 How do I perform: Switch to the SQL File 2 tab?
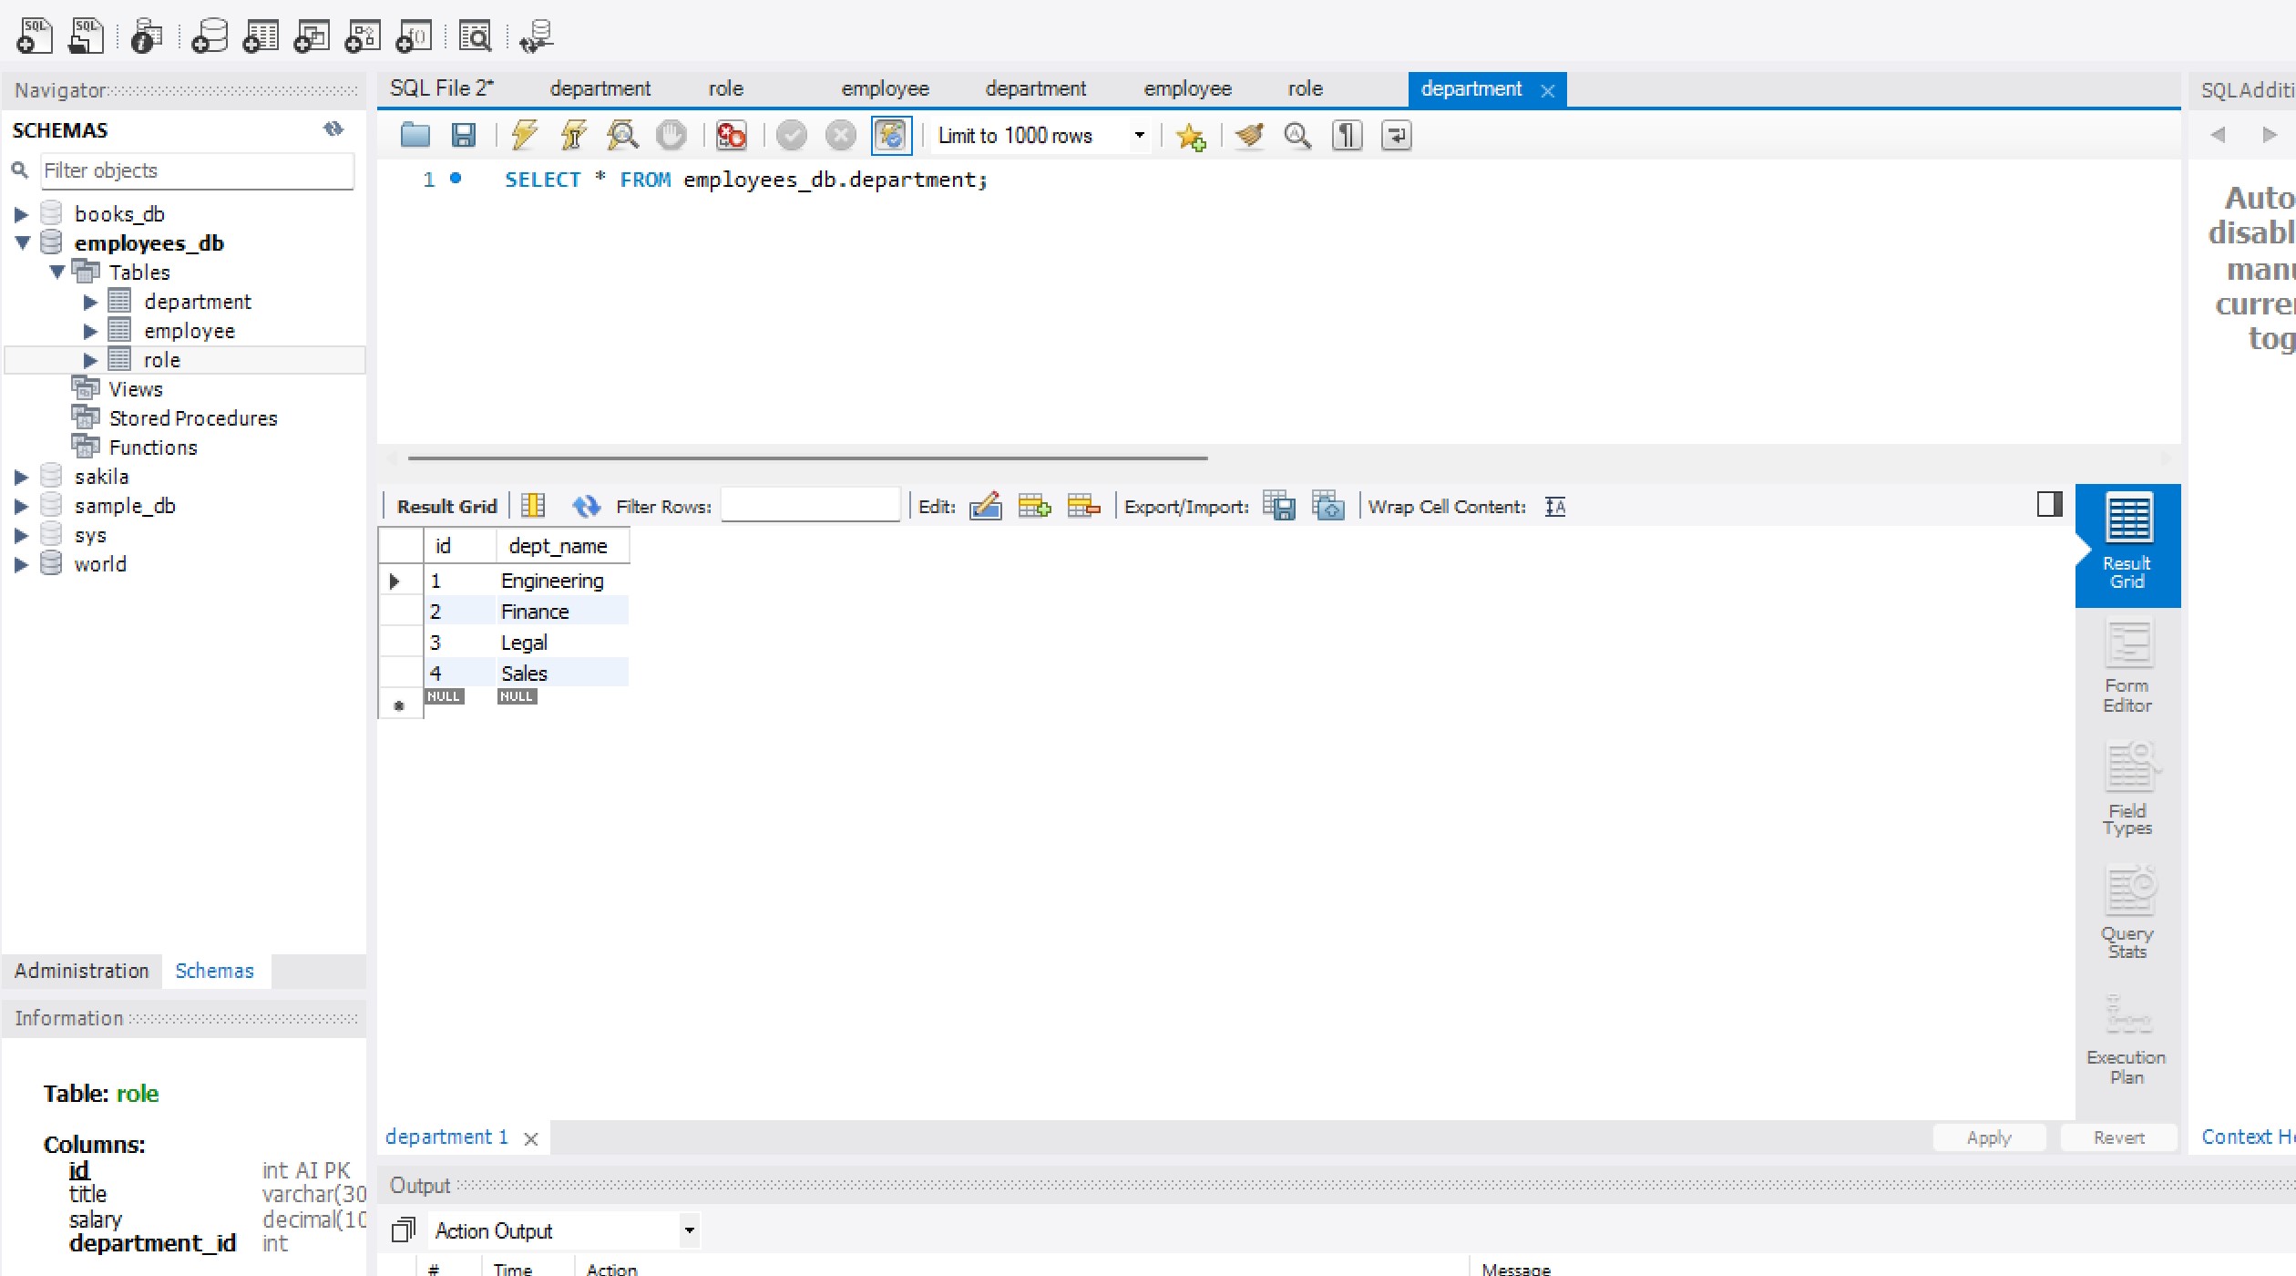[x=441, y=88]
